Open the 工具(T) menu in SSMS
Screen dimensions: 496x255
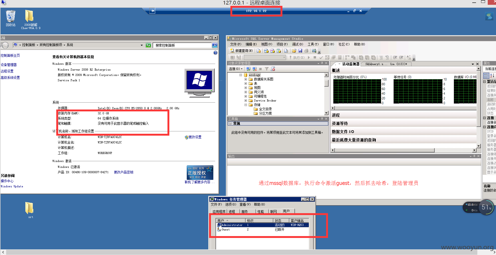[313, 44]
